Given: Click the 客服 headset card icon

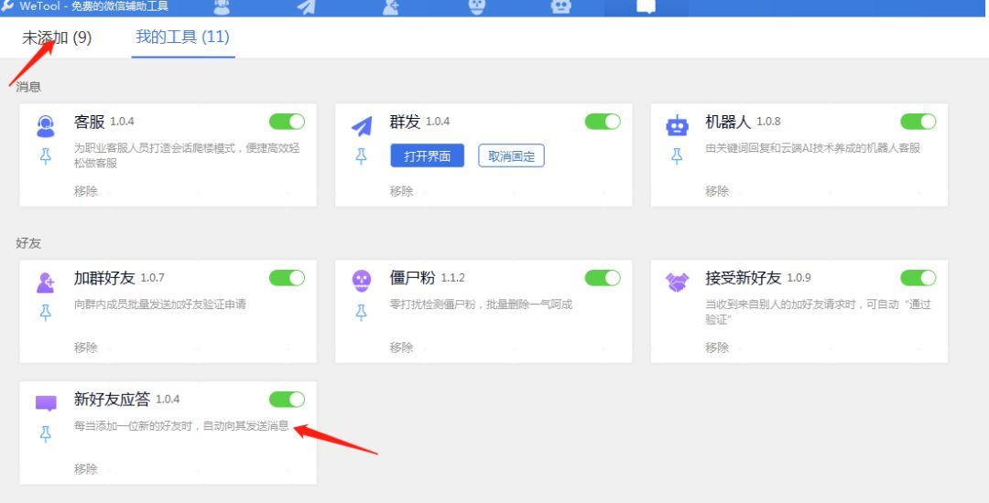Looking at the screenshot, I should click(46, 126).
